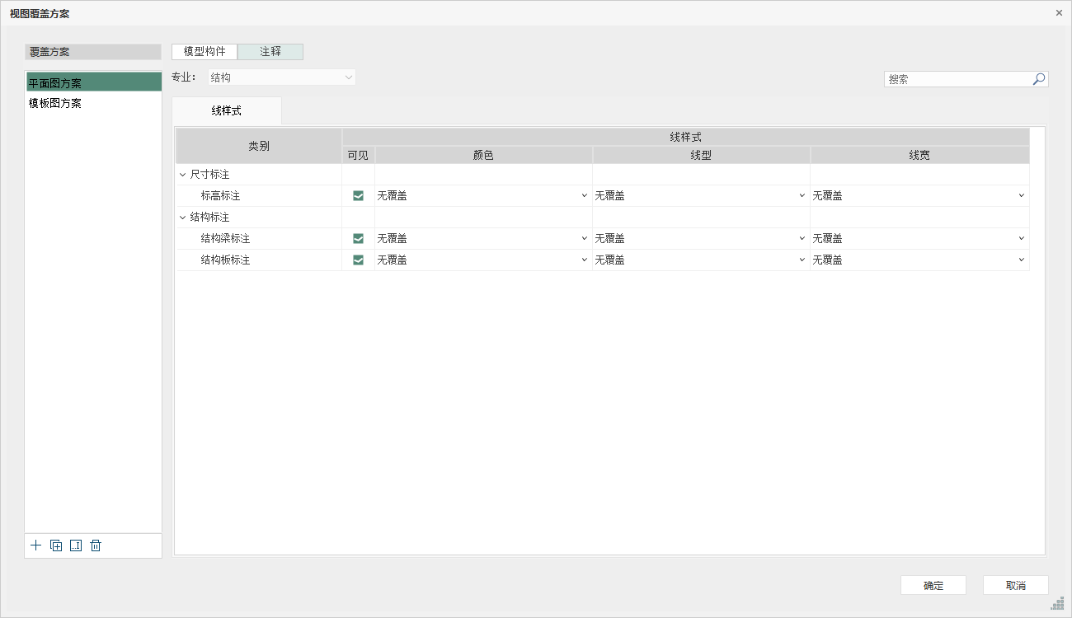
Task: Click the add new scheme plus icon
Action: pos(35,545)
